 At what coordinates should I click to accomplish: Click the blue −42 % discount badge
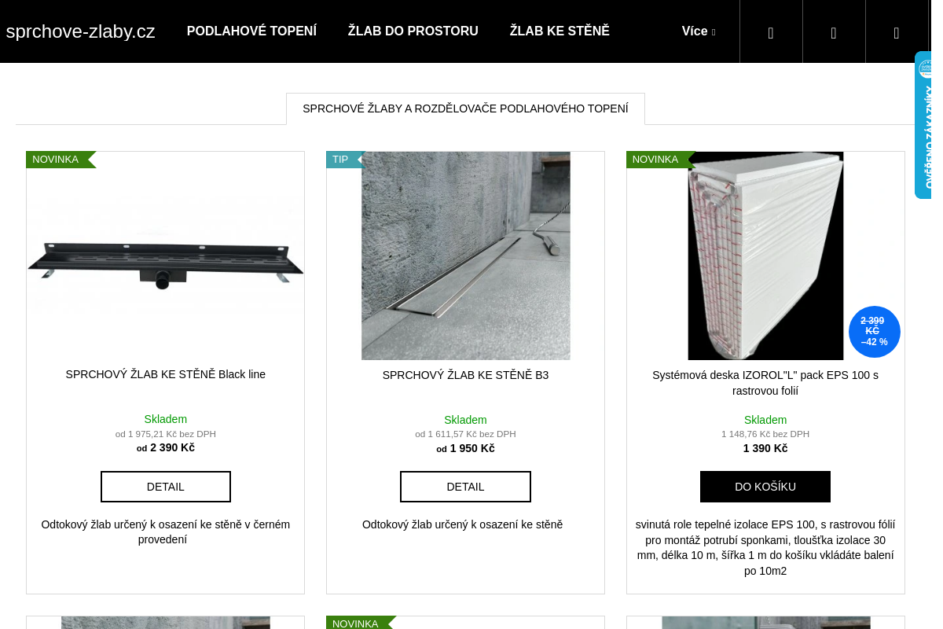pyautogui.click(x=875, y=332)
